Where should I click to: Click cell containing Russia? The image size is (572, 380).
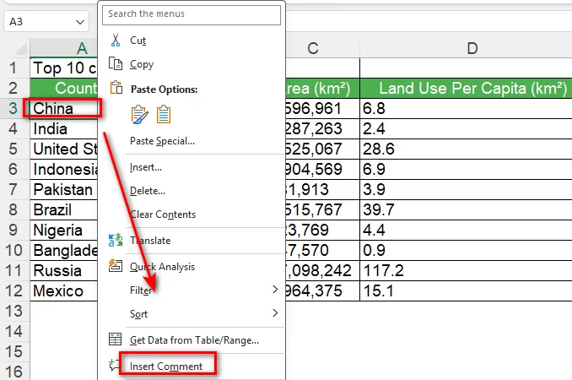point(64,270)
